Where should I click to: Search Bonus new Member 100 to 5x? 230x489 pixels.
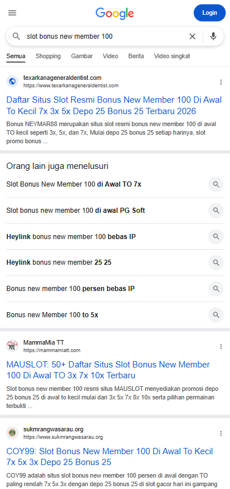click(52, 315)
